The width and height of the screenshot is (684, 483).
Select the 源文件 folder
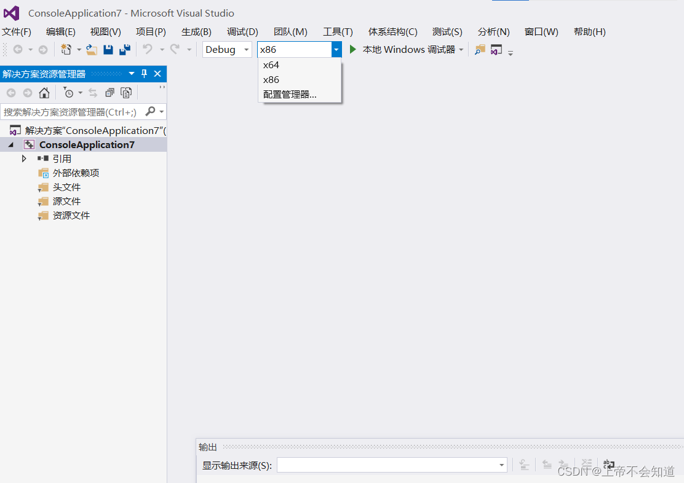point(67,201)
